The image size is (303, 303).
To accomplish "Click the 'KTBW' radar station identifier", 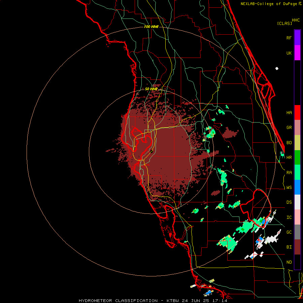I will click(173, 301).
